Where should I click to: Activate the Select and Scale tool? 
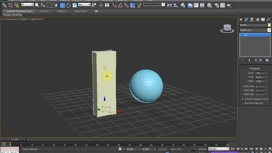(x=75, y=6)
